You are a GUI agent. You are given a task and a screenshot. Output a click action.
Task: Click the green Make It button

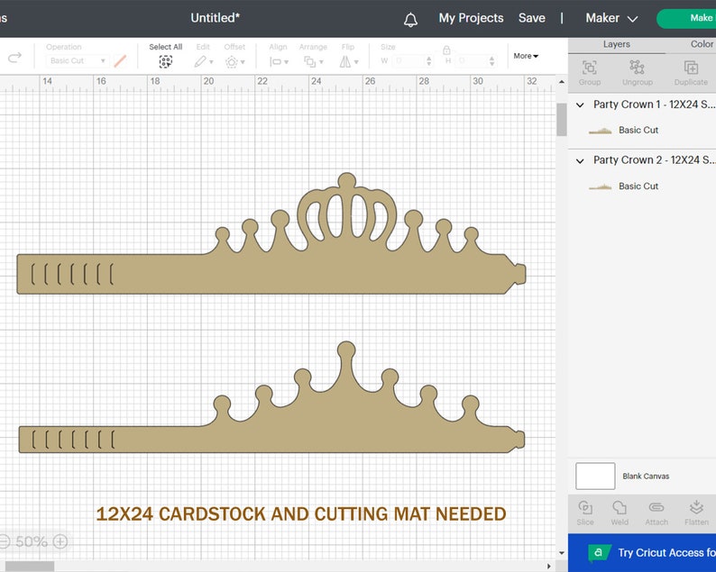point(686,18)
